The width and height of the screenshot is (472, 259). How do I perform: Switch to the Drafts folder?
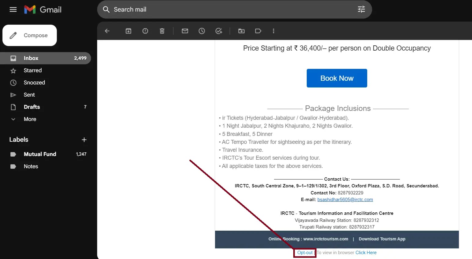(x=31, y=107)
